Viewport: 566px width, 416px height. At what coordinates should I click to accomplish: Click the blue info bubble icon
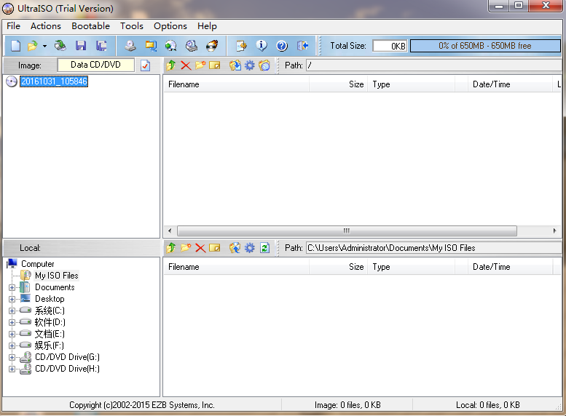click(x=262, y=46)
